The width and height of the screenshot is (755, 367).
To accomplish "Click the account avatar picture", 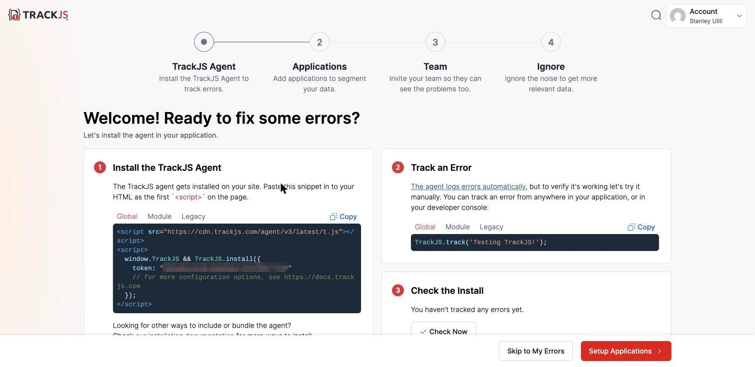I will [678, 16].
